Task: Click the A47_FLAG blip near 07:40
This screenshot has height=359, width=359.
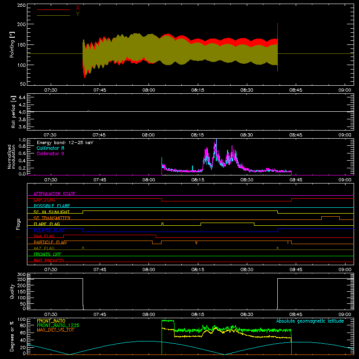Action: coord(83,248)
